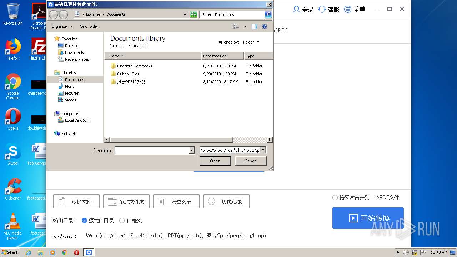This screenshot has width=457, height=257.
Task: Sort by Type column header
Action: [258, 56]
